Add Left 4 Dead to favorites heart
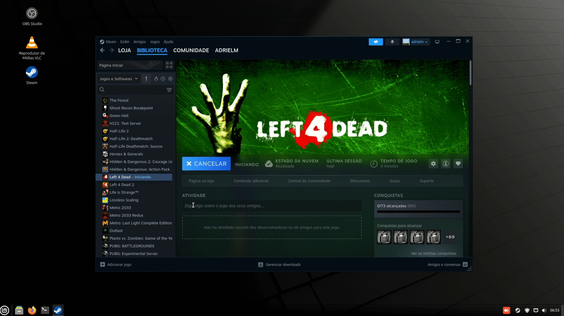Image resolution: width=564 pixels, height=316 pixels. 458,164
